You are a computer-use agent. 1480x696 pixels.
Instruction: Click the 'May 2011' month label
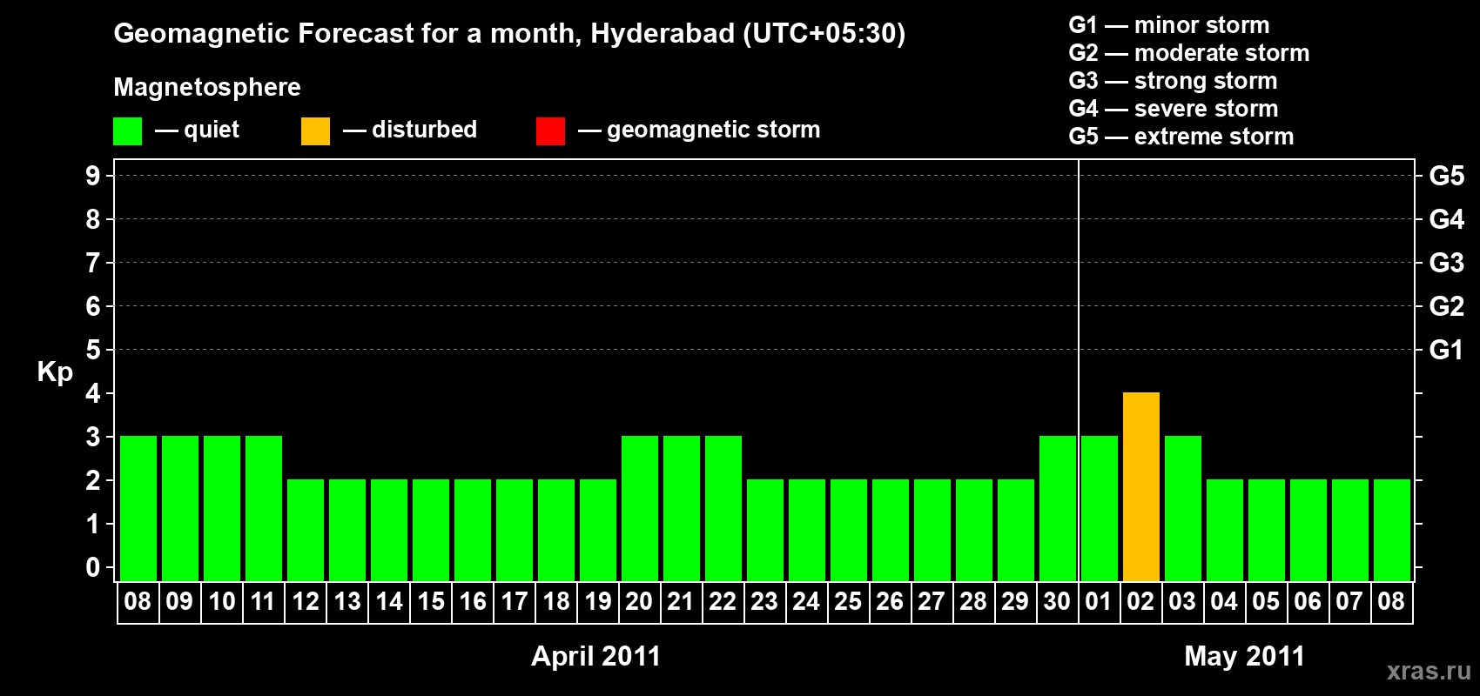(1245, 656)
